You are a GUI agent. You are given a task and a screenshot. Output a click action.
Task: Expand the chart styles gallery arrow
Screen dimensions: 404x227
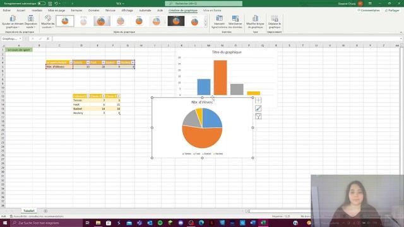206,25
